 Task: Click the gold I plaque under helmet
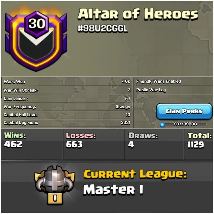(55, 198)
